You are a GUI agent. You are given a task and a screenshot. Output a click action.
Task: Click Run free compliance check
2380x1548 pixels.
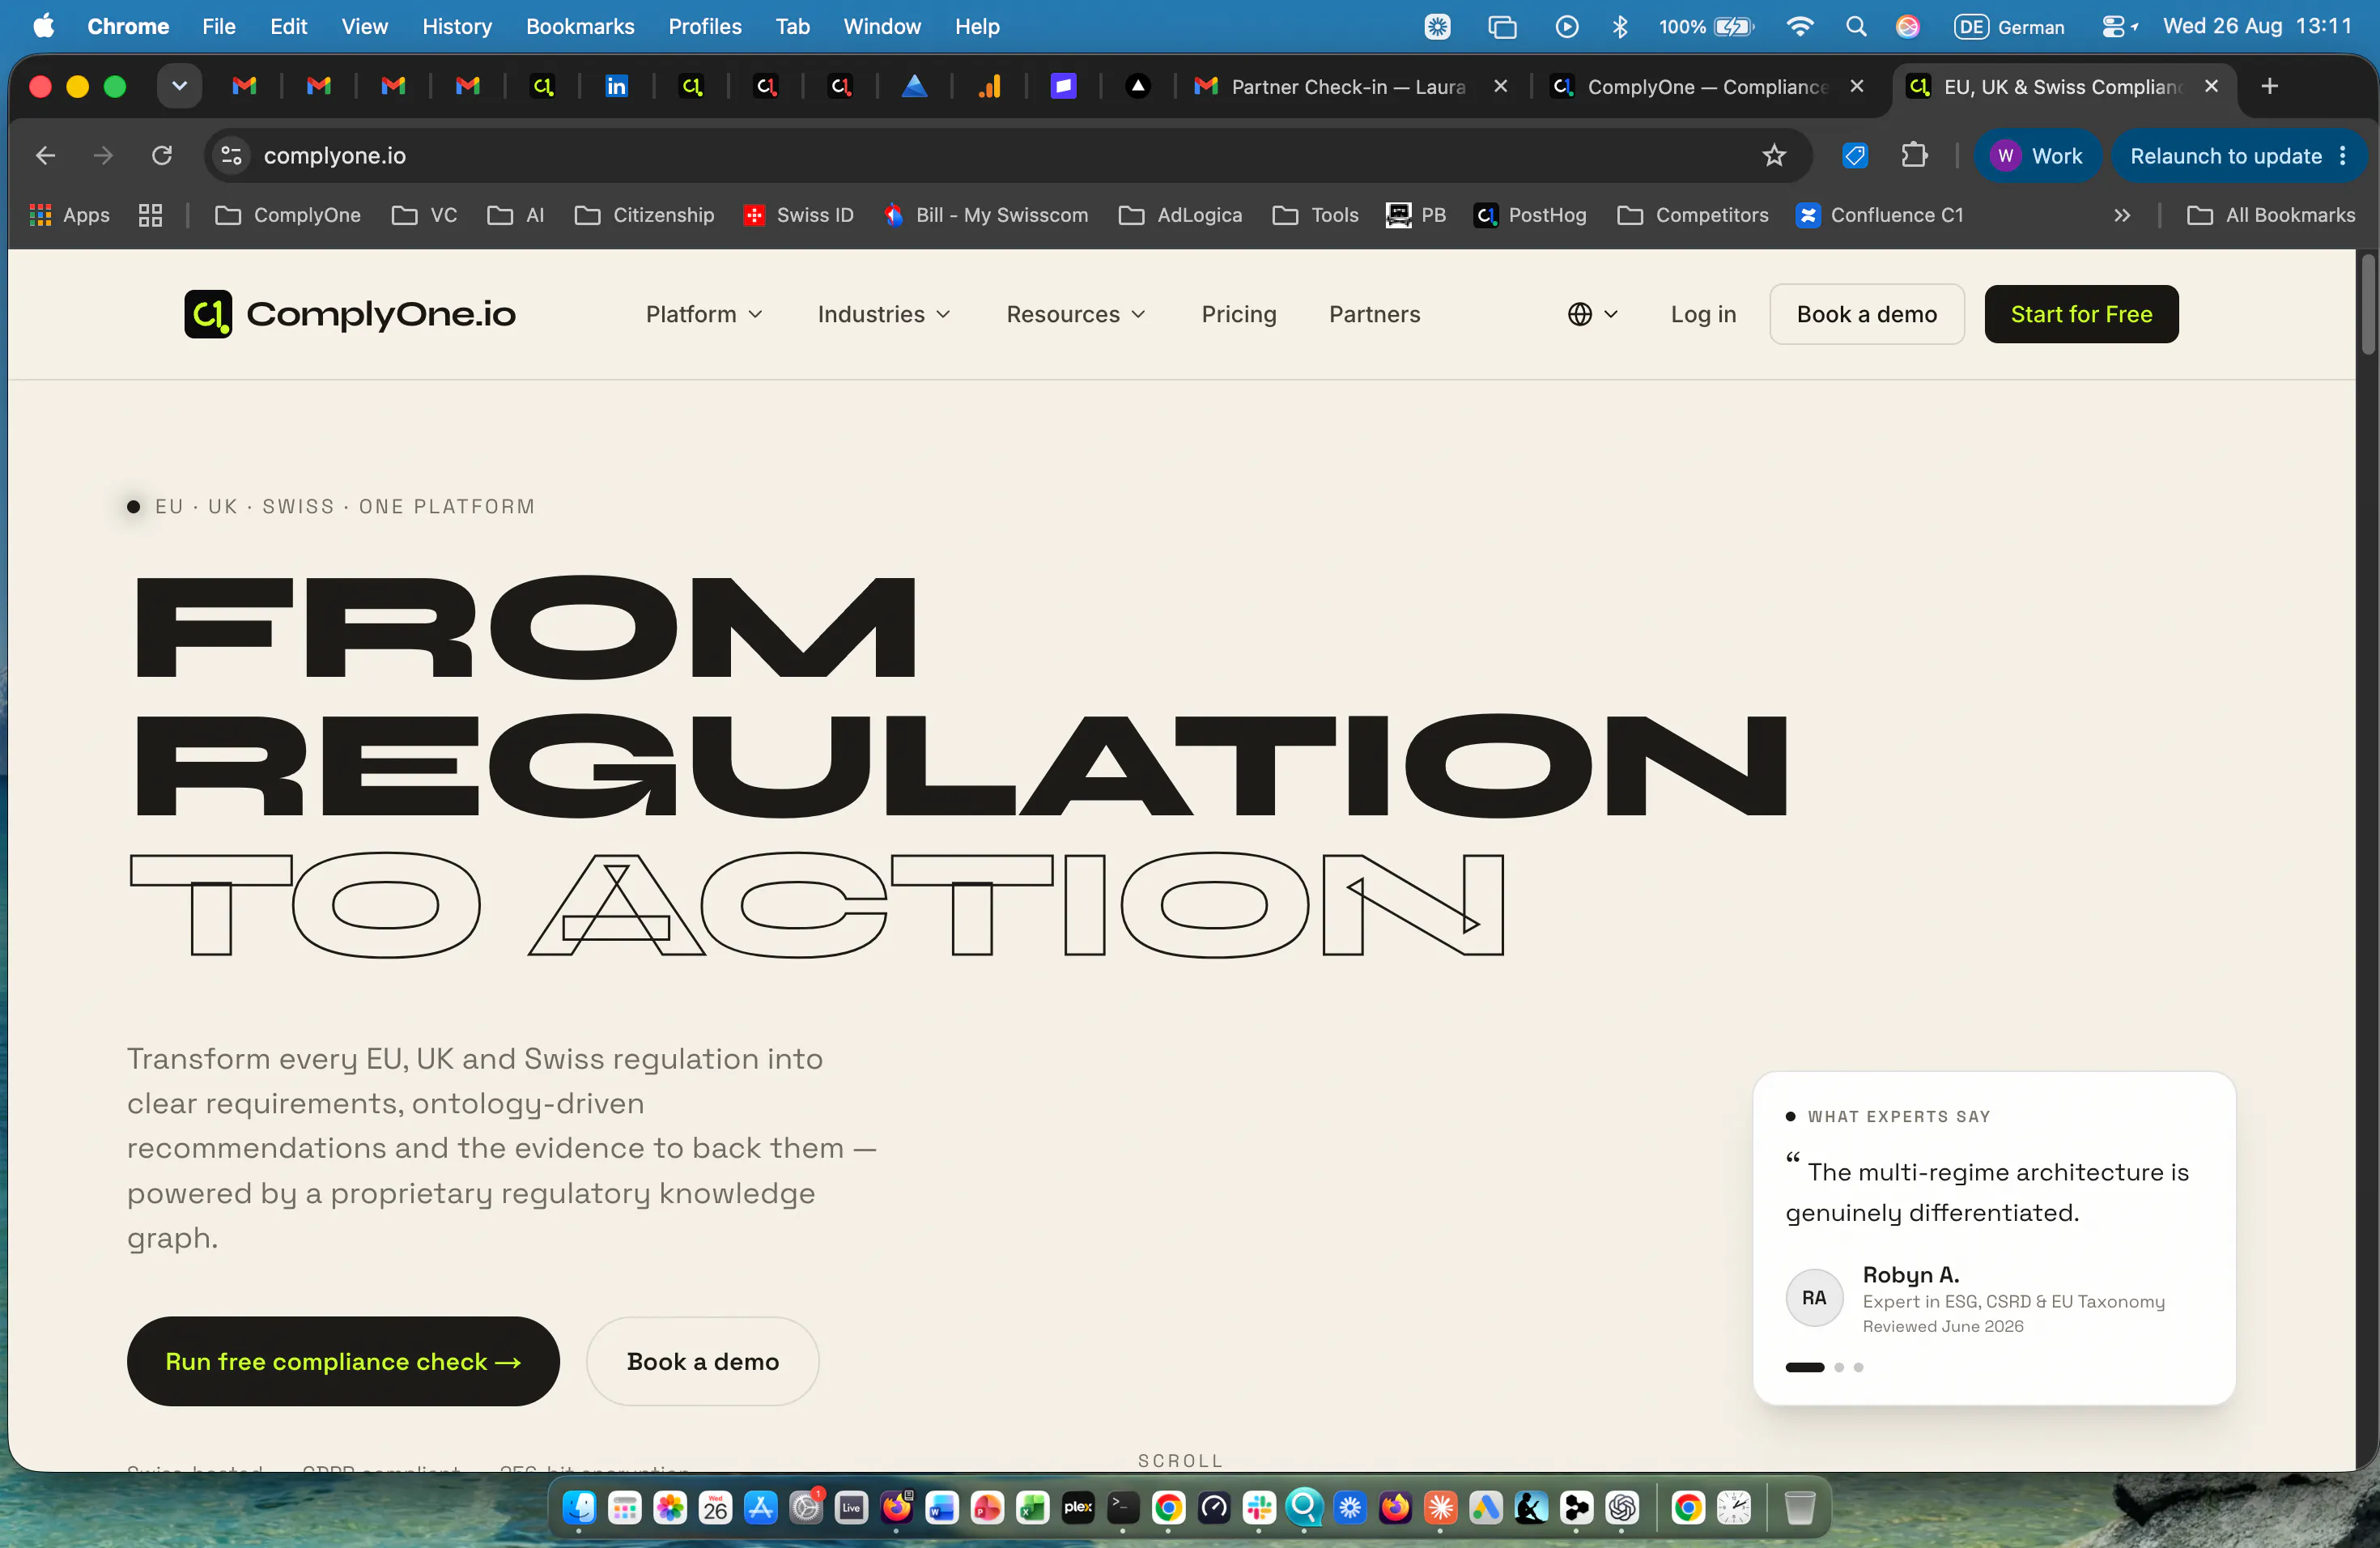[x=343, y=1361]
